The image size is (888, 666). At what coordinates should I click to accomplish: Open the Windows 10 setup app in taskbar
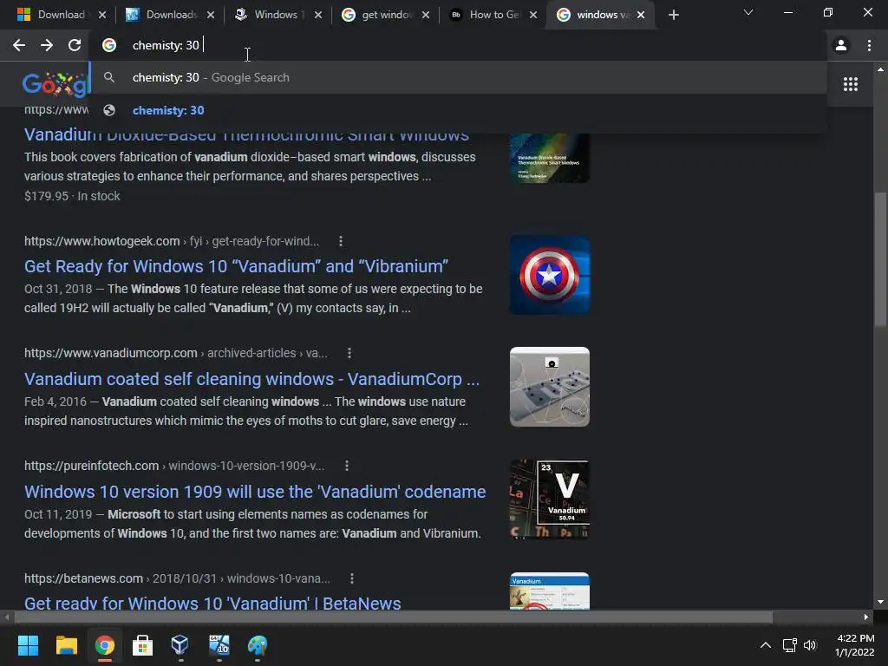pos(219,645)
